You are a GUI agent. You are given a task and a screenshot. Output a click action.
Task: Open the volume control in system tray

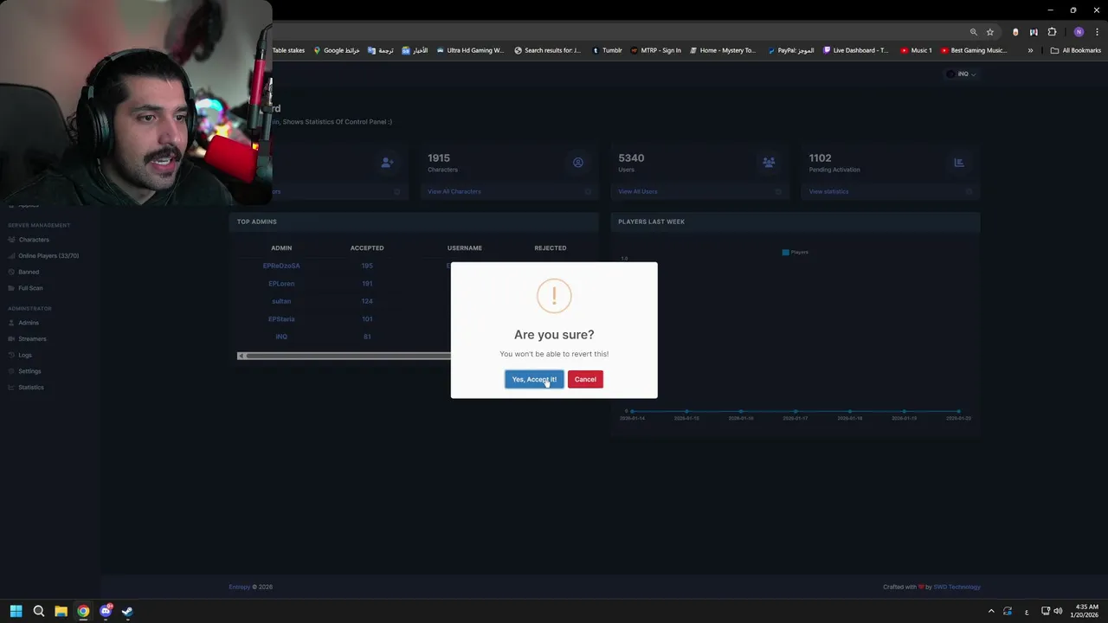pyautogui.click(x=1058, y=612)
